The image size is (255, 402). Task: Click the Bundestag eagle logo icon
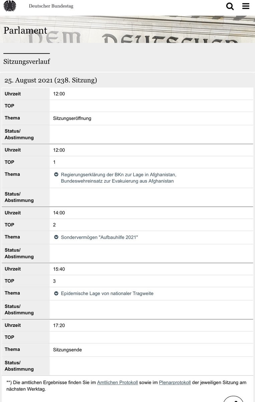coord(10,6)
